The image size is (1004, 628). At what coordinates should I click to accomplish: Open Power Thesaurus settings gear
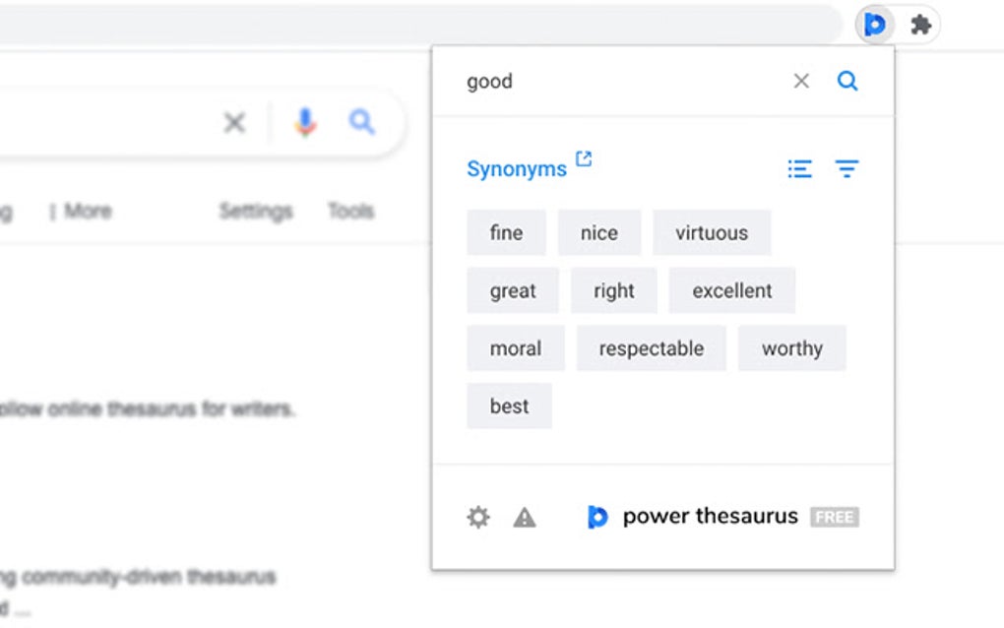478,516
